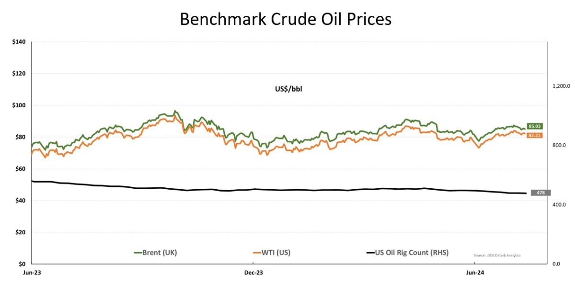The width and height of the screenshot is (575, 287).
Task: Click the 1,200.0 right axis label
Action: (561, 86)
